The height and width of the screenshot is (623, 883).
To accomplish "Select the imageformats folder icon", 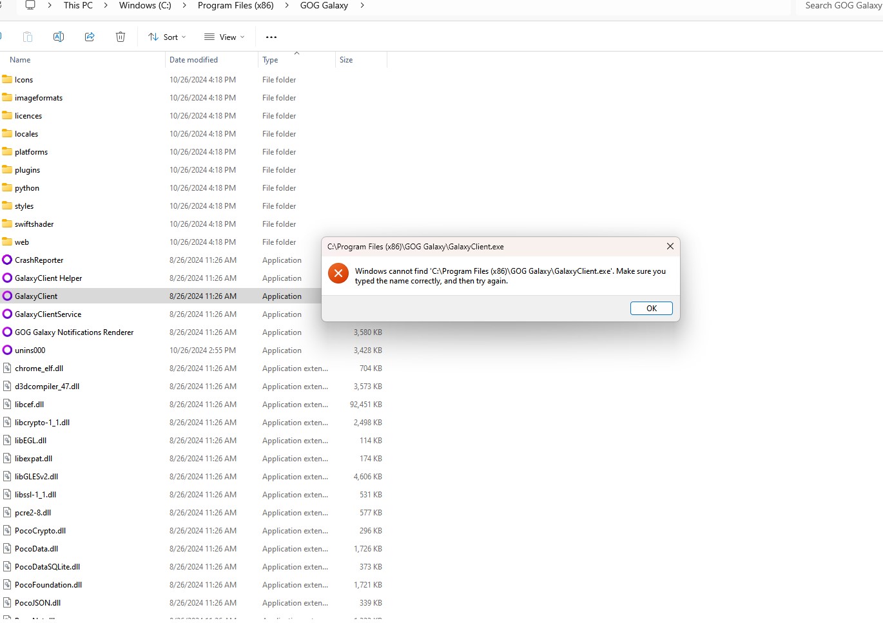I will (x=7, y=97).
